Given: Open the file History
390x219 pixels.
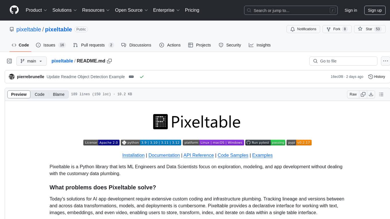Looking at the screenshot, I should [x=377, y=77].
